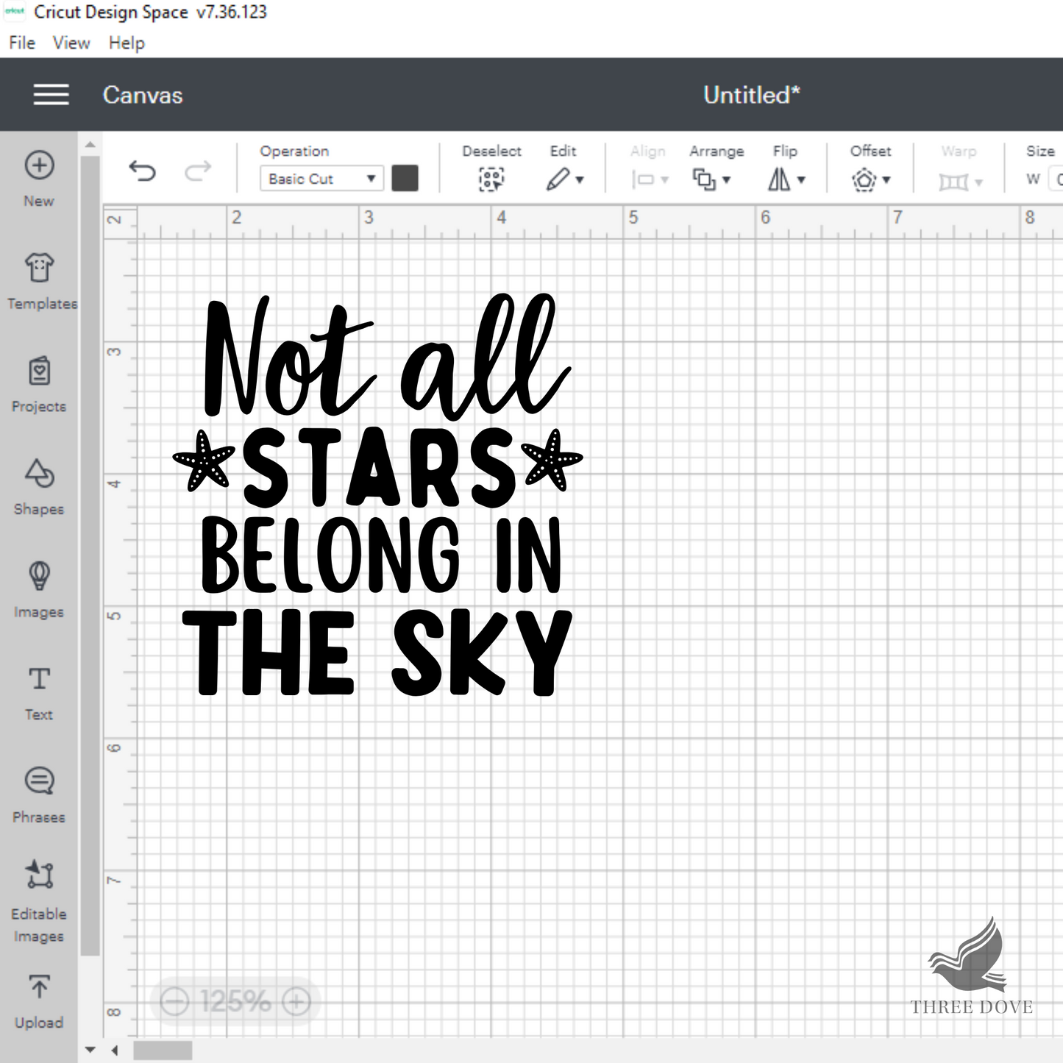This screenshot has width=1063, height=1063.
Task: Open the Help menu
Action: click(x=127, y=43)
